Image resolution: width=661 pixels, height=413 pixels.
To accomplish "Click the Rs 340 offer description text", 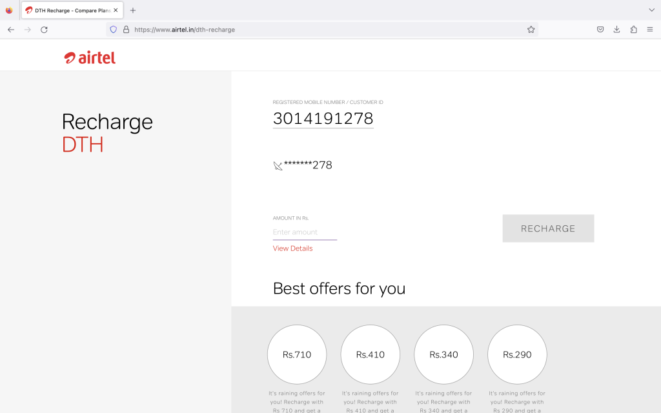I will point(443,401).
